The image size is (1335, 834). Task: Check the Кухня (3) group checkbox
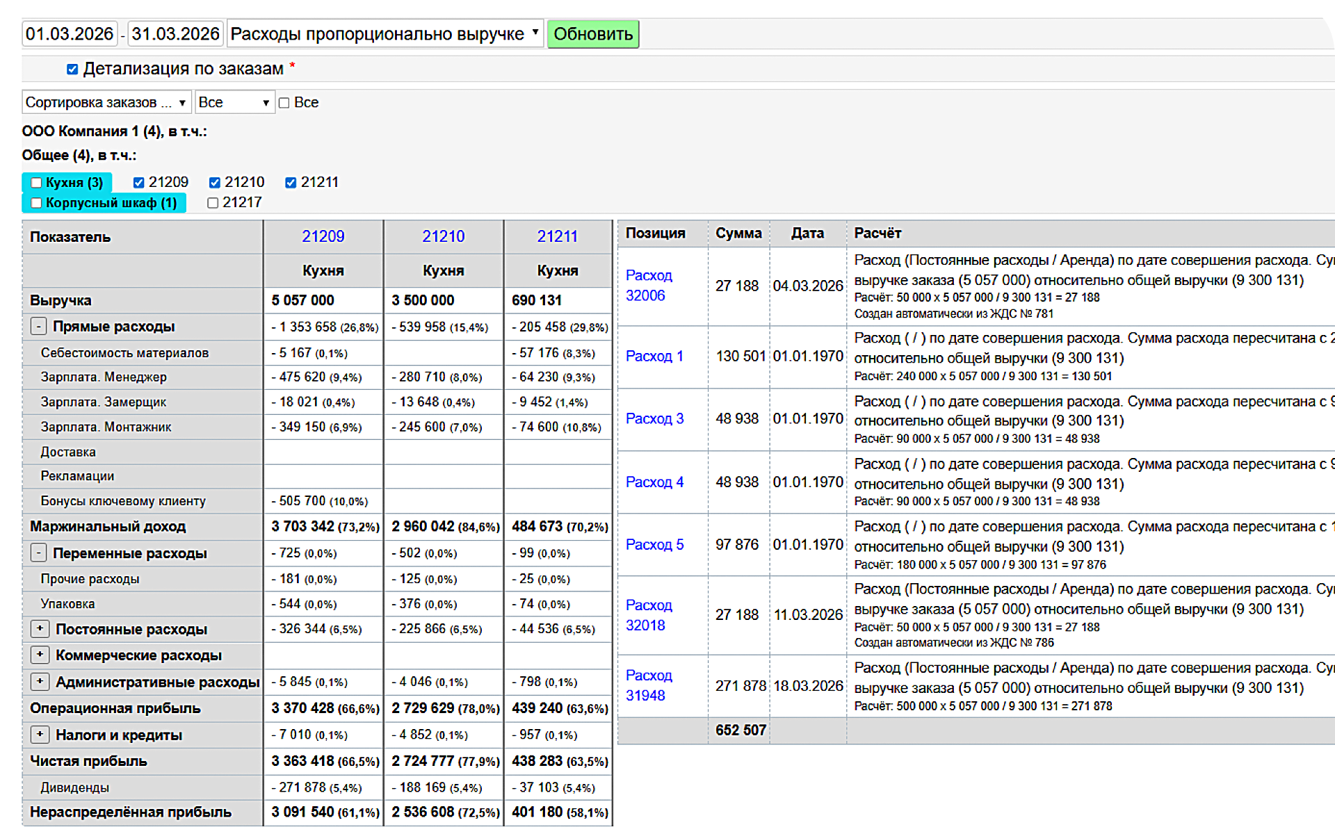pyautogui.click(x=36, y=183)
